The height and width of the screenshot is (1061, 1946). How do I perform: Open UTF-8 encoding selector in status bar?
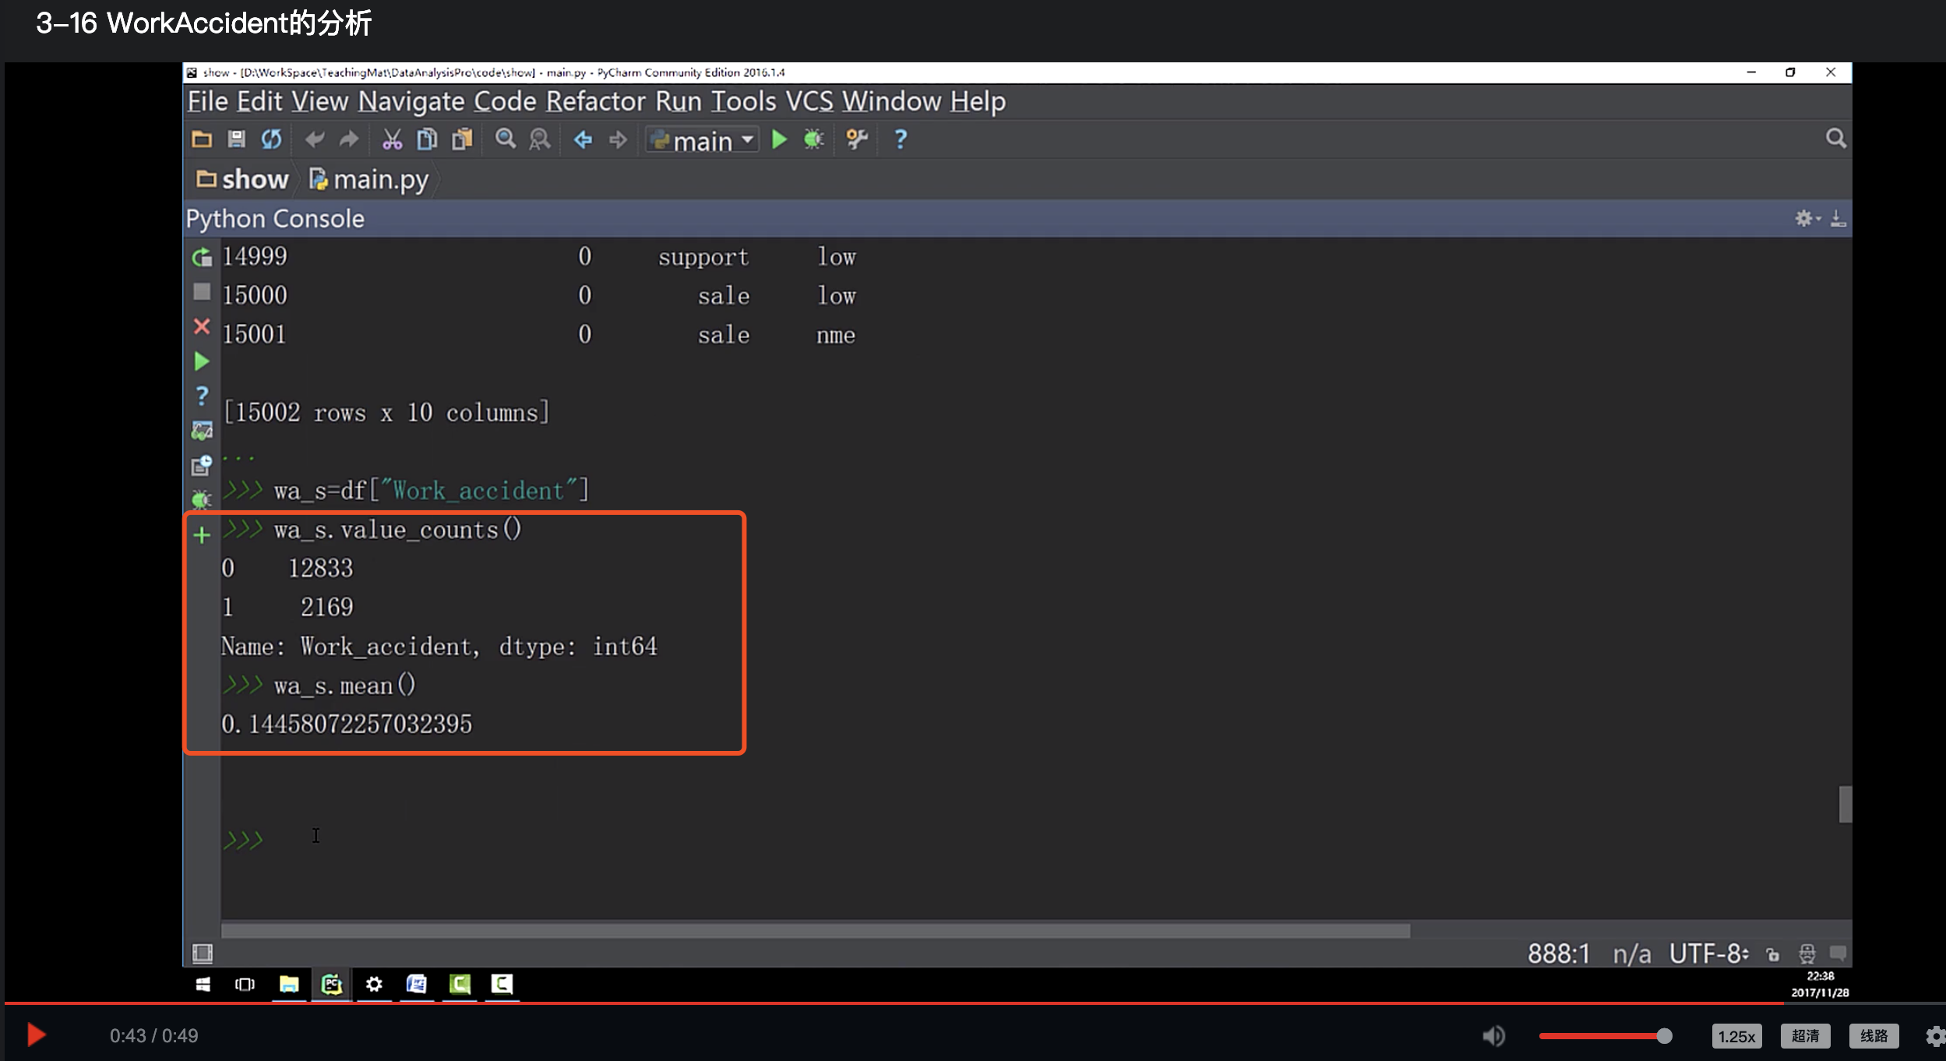[x=1708, y=953]
